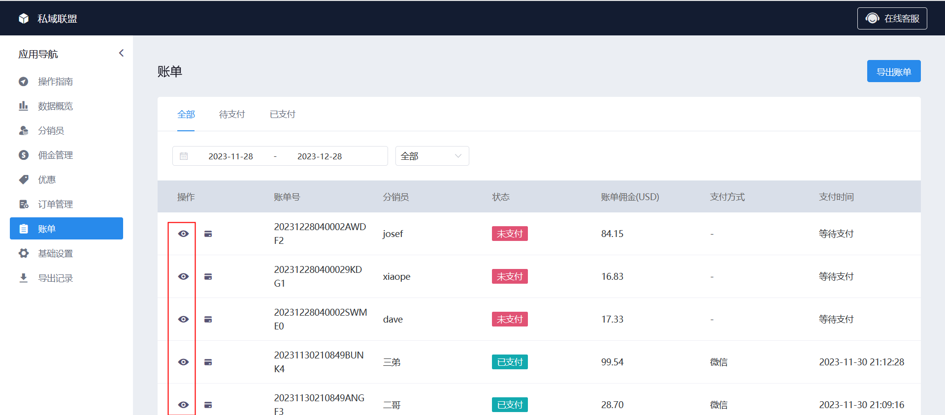This screenshot has width=945, height=415.
Task: Click 账单佣金(USD) column header
Action: (x=630, y=197)
